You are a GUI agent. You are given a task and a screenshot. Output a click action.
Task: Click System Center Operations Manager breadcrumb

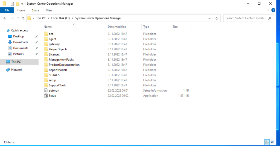pyautogui.click(x=98, y=18)
